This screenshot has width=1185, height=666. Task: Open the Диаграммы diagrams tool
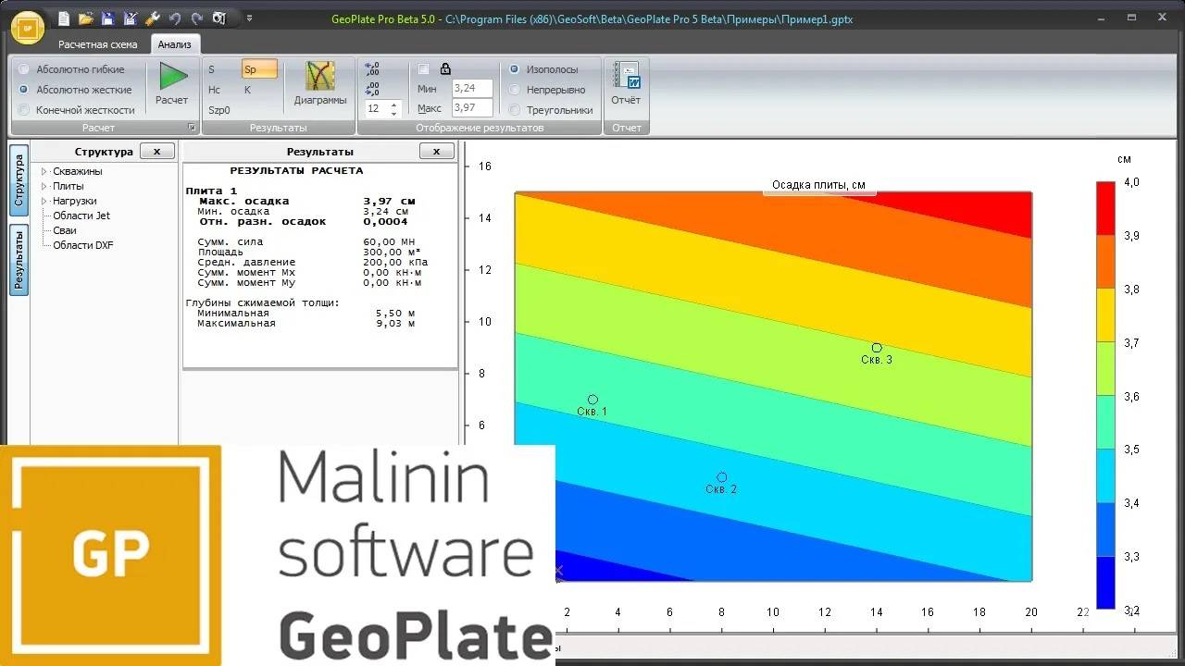[x=320, y=84]
